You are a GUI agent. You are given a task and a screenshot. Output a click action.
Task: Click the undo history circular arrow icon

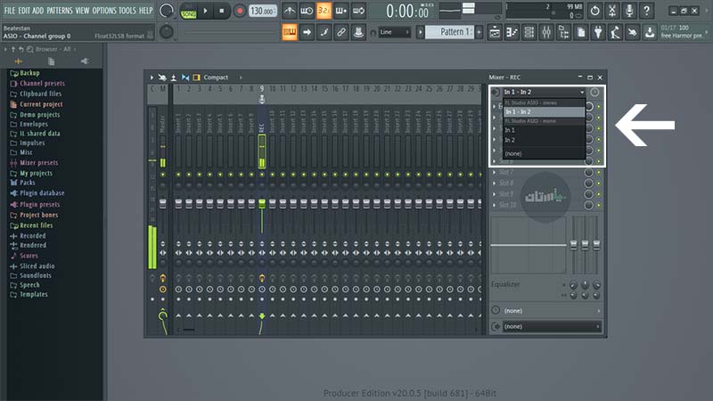pos(594,11)
